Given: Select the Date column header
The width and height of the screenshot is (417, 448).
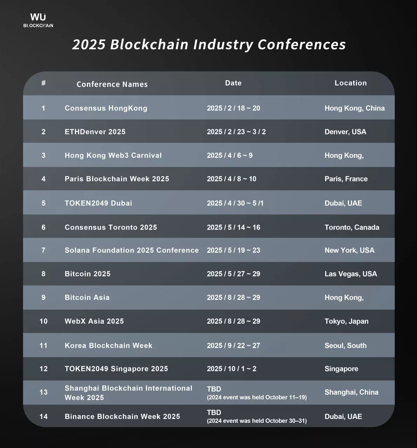Looking at the screenshot, I should (233, 83).
